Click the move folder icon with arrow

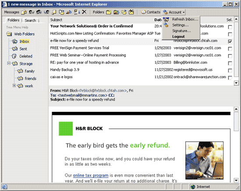coord(124,12)
